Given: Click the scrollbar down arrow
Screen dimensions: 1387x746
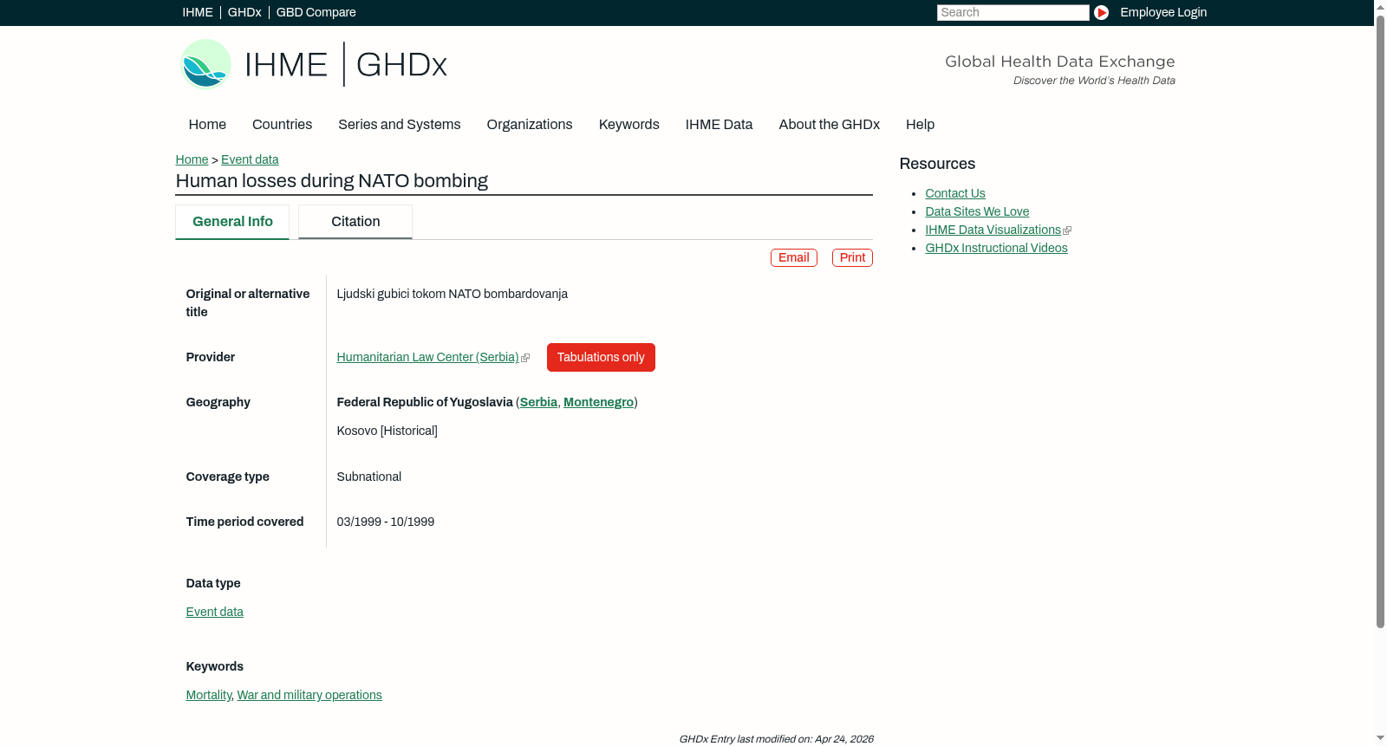Looking at the screenshot, I should coord(1380,738).
